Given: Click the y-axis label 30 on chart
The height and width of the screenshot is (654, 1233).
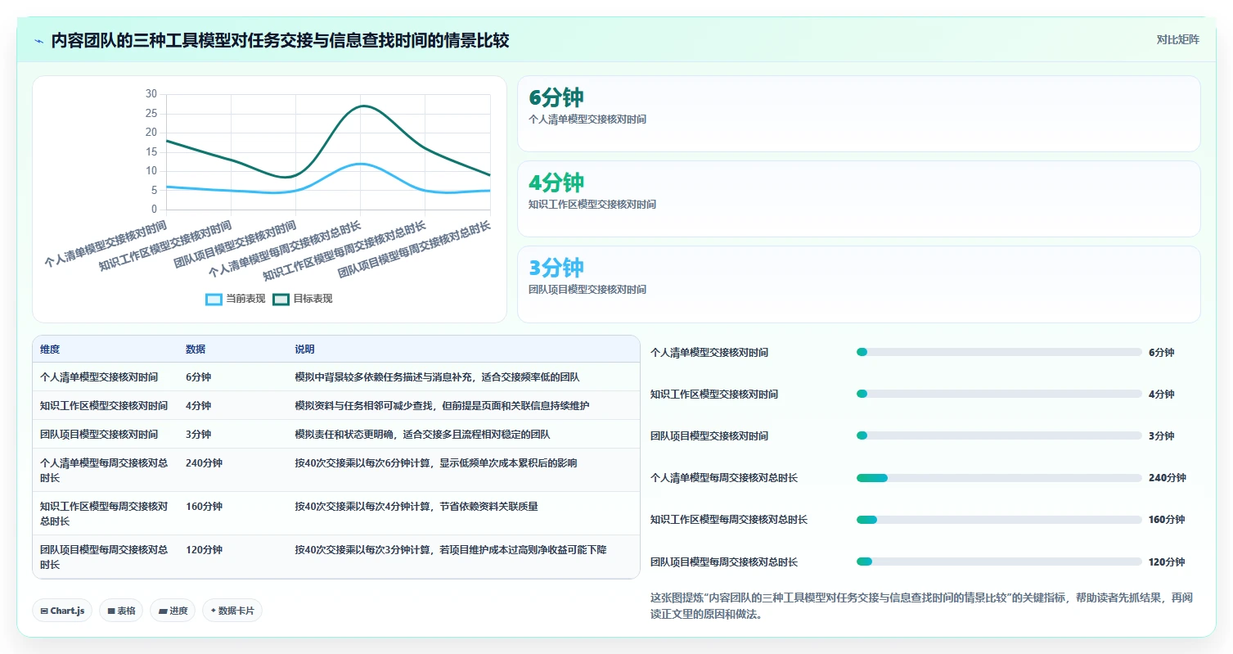Looking at the screenshot, I should tap(151, 94).
